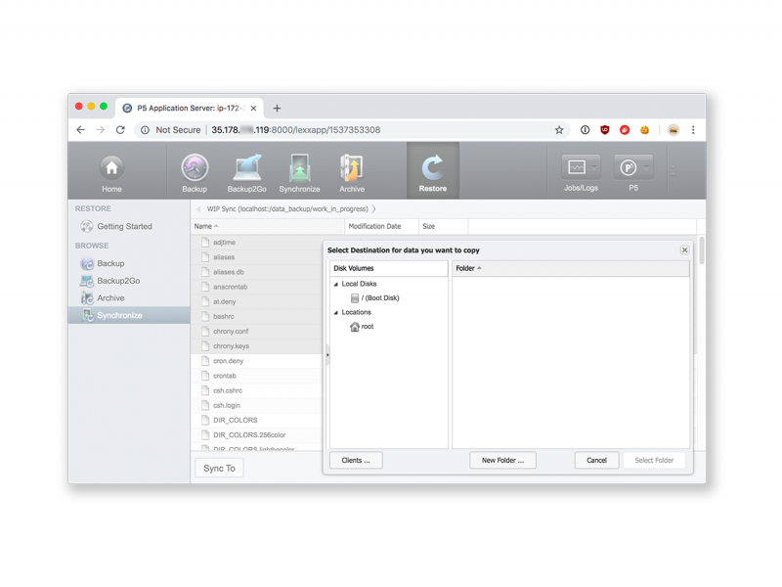Open the Chrome three-dot menu

(x=693, y=130)
